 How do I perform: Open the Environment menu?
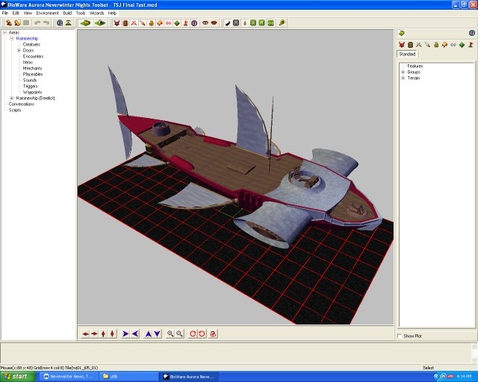click(x=47, y=13)
